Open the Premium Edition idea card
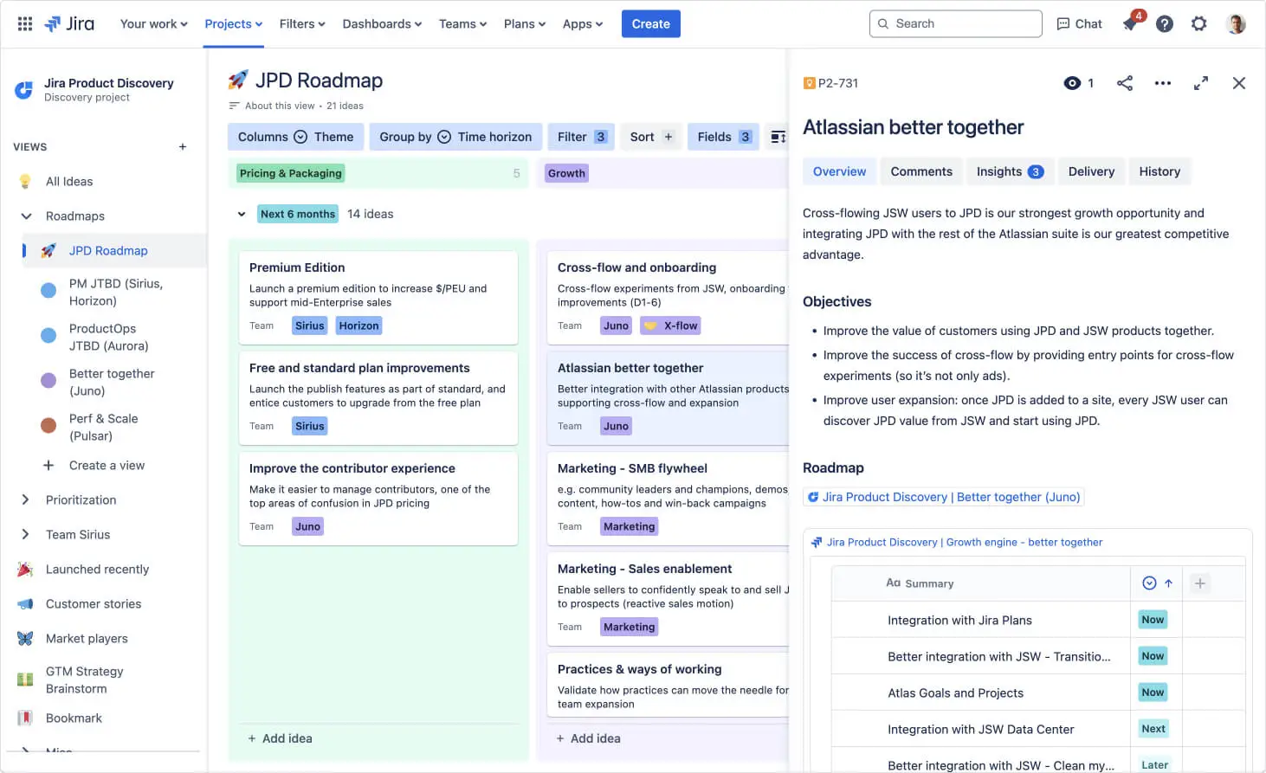This screenshot has height=773, width=1266. (x=378, y=297)
